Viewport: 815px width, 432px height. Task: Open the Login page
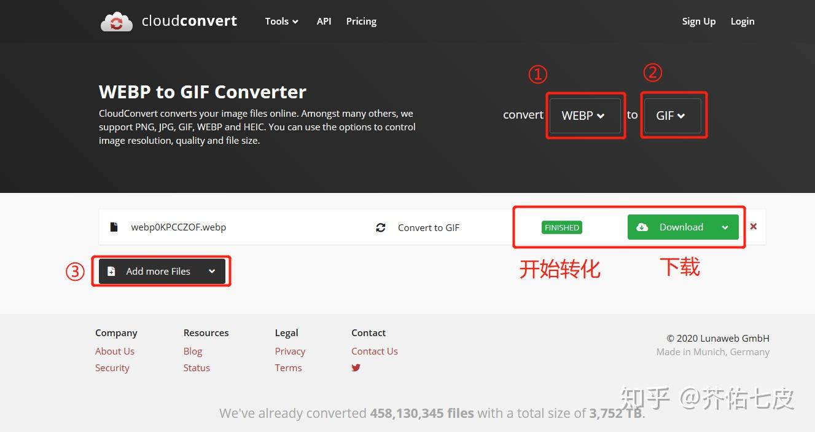point(742,21)
